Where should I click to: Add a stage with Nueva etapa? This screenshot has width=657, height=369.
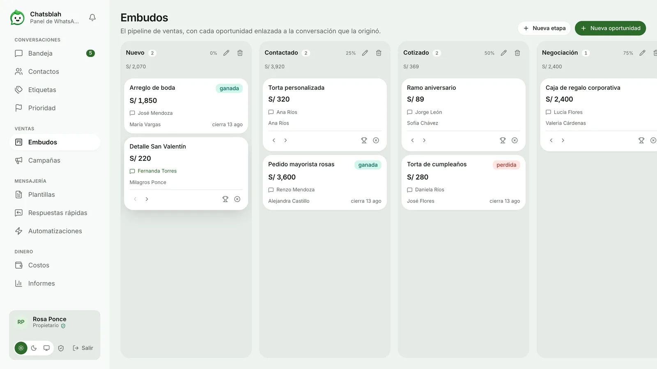pos(544,28)
